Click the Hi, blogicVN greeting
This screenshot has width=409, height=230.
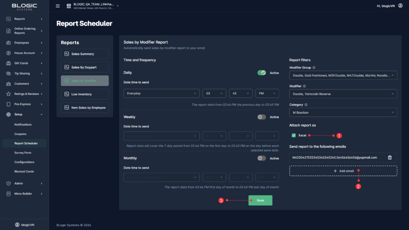[385, 6]
